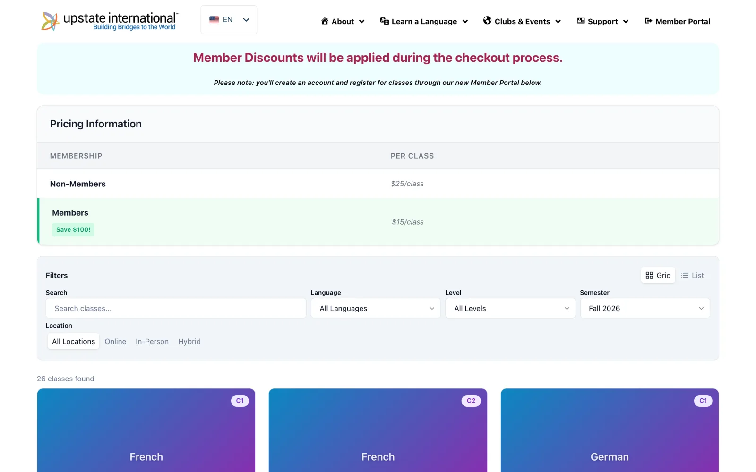Click the list icon in the view switcher

coord(684,275)
